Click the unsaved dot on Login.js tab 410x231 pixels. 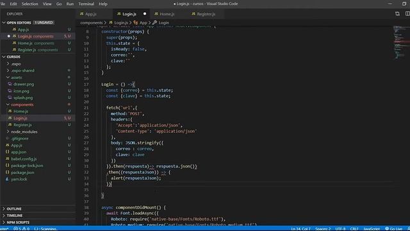145,13
